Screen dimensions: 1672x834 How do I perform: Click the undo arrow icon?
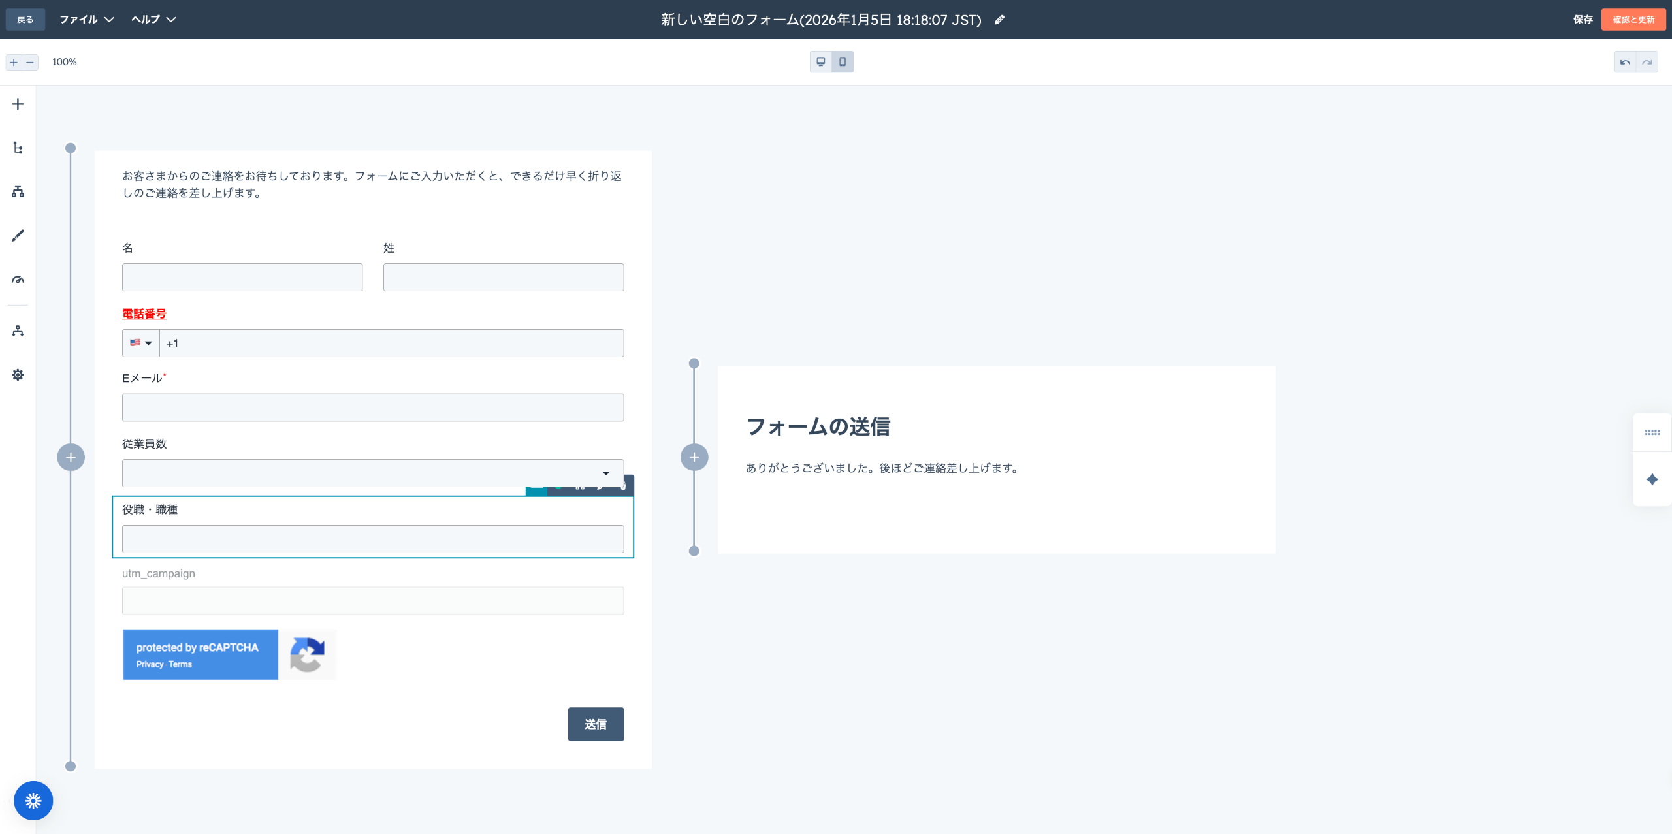click(x=1625, y=62)
